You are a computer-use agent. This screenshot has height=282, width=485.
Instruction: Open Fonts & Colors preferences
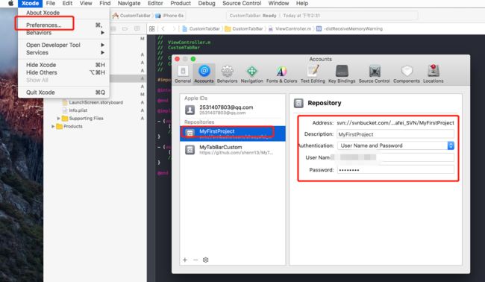point(281,74)
